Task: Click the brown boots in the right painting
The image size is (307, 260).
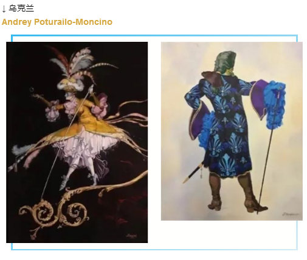Action: pos(236,192)
